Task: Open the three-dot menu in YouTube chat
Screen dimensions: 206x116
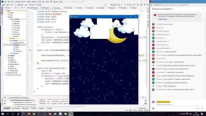Action: (x=203, y=9)
